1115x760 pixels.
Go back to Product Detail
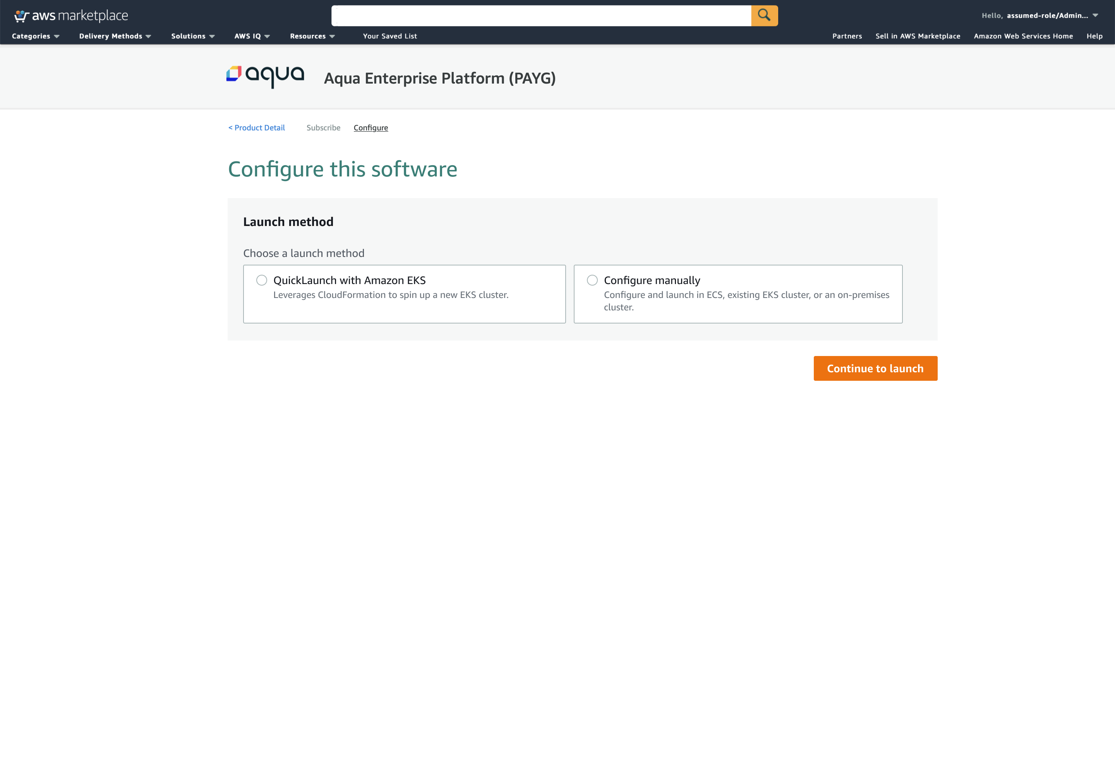click(257, 128)
